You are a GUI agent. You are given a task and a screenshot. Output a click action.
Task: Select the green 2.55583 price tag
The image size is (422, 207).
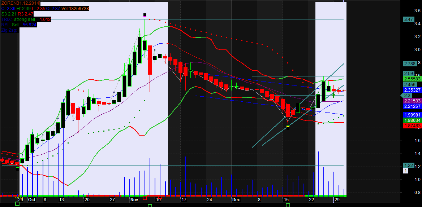pyautogui.click(x=412, y=78)
